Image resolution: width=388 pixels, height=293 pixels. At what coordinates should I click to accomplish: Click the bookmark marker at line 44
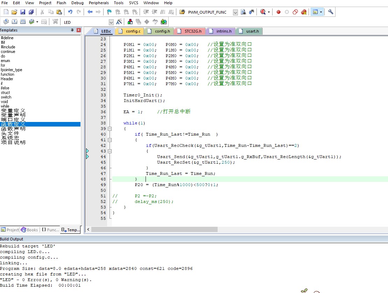(87, 156)
